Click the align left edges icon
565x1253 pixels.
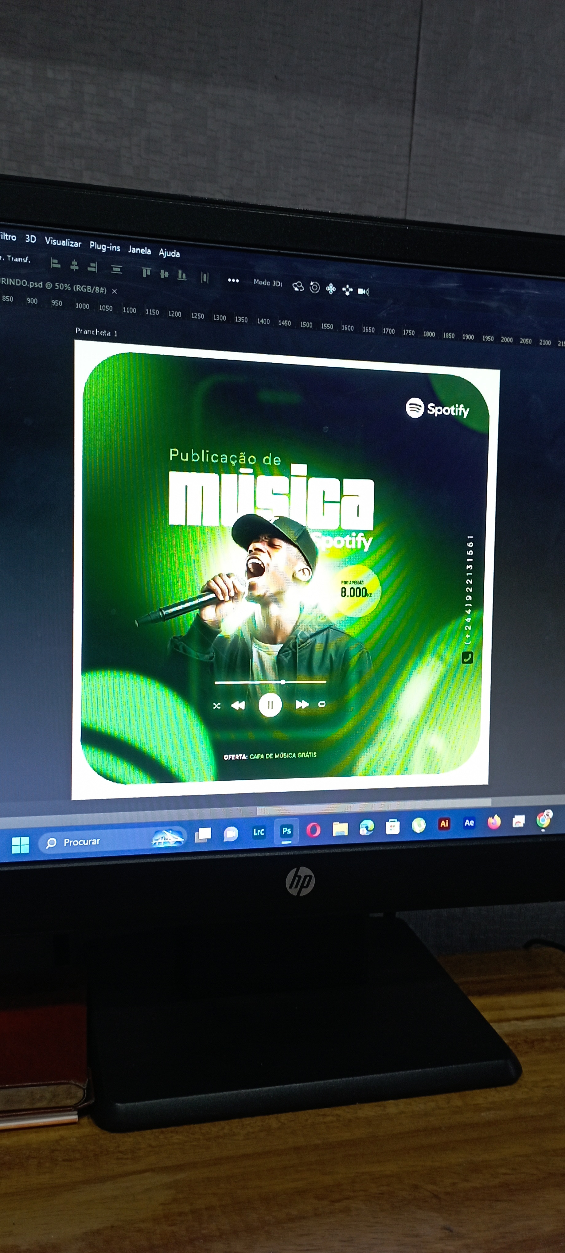click(x=56, y=263)
